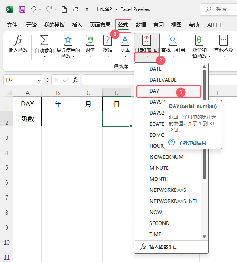Viewport: 237px width, 262px height.
Task: Select row 5 header
Action: 7,167
